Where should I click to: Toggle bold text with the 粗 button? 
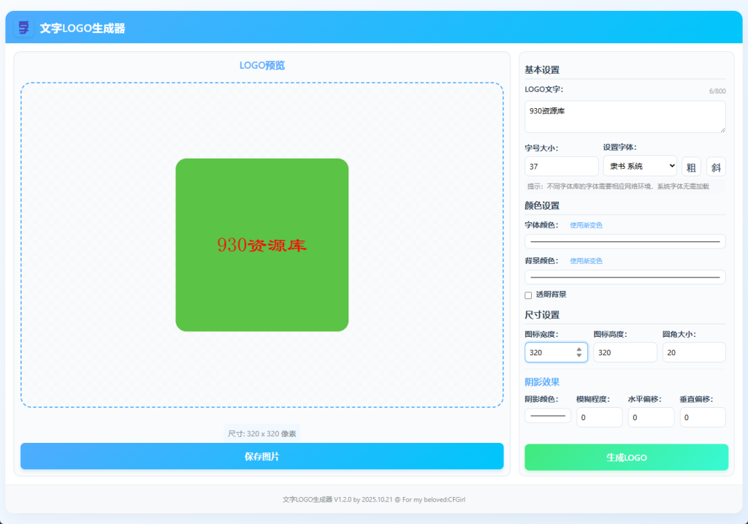690,166
